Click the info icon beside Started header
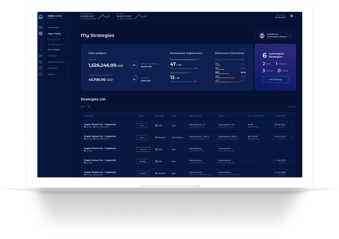This screenshot has height=239, width=339. point(285,116)
